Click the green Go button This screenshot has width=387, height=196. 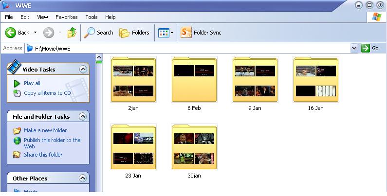370,48
